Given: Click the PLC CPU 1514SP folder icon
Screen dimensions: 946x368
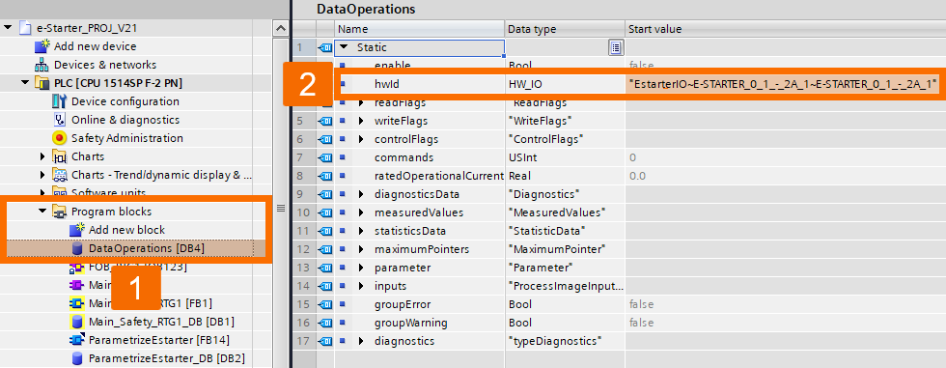Looking at the screenshot, I should [42, 83].
